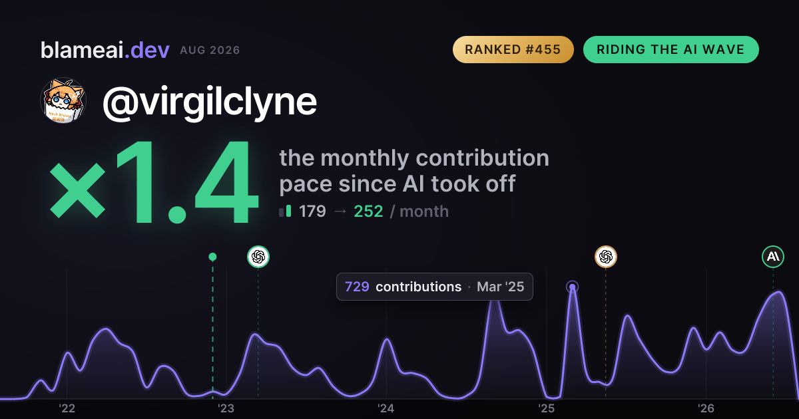This screenshot has height=419, width=799.
Task: Click the highlighted Mar '25 peak point
Action: click(572, 287)
